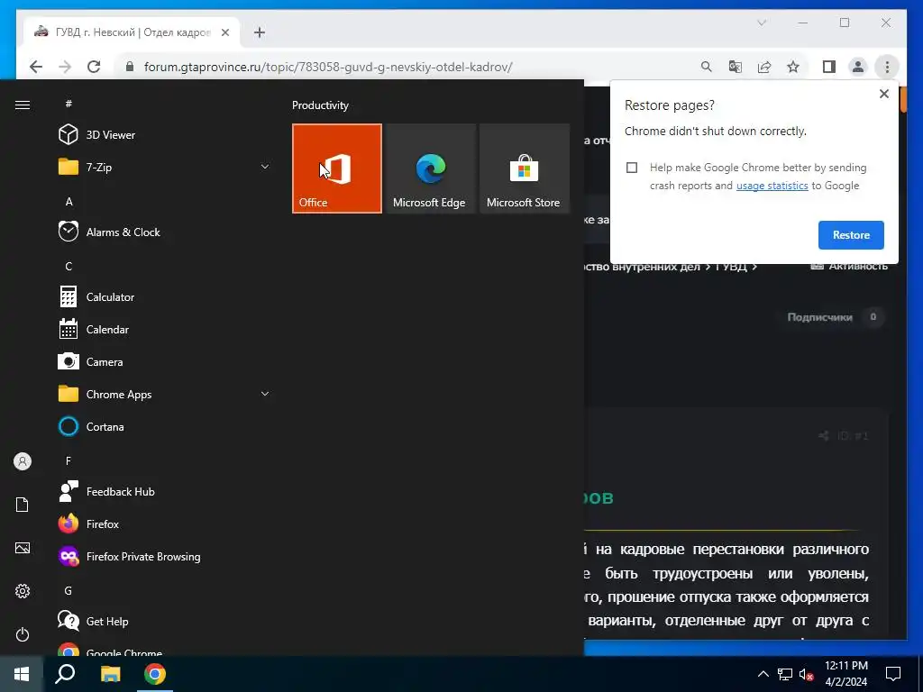
Task: Toggle Chrome side panel
Action: pyautogui.click(x=829, y=67)
